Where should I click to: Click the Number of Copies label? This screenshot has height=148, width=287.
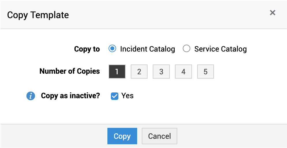click(x=70, y=71)
